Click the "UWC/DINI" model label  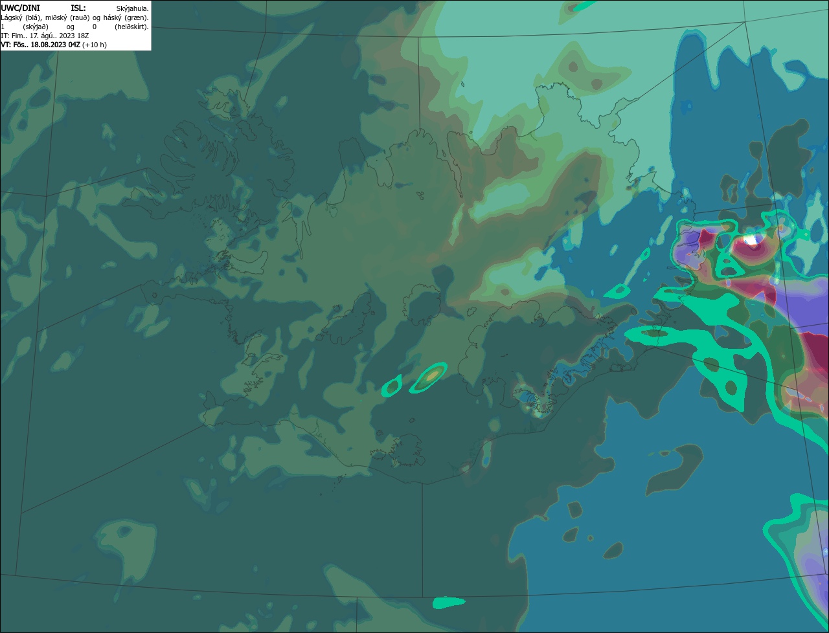21,8
